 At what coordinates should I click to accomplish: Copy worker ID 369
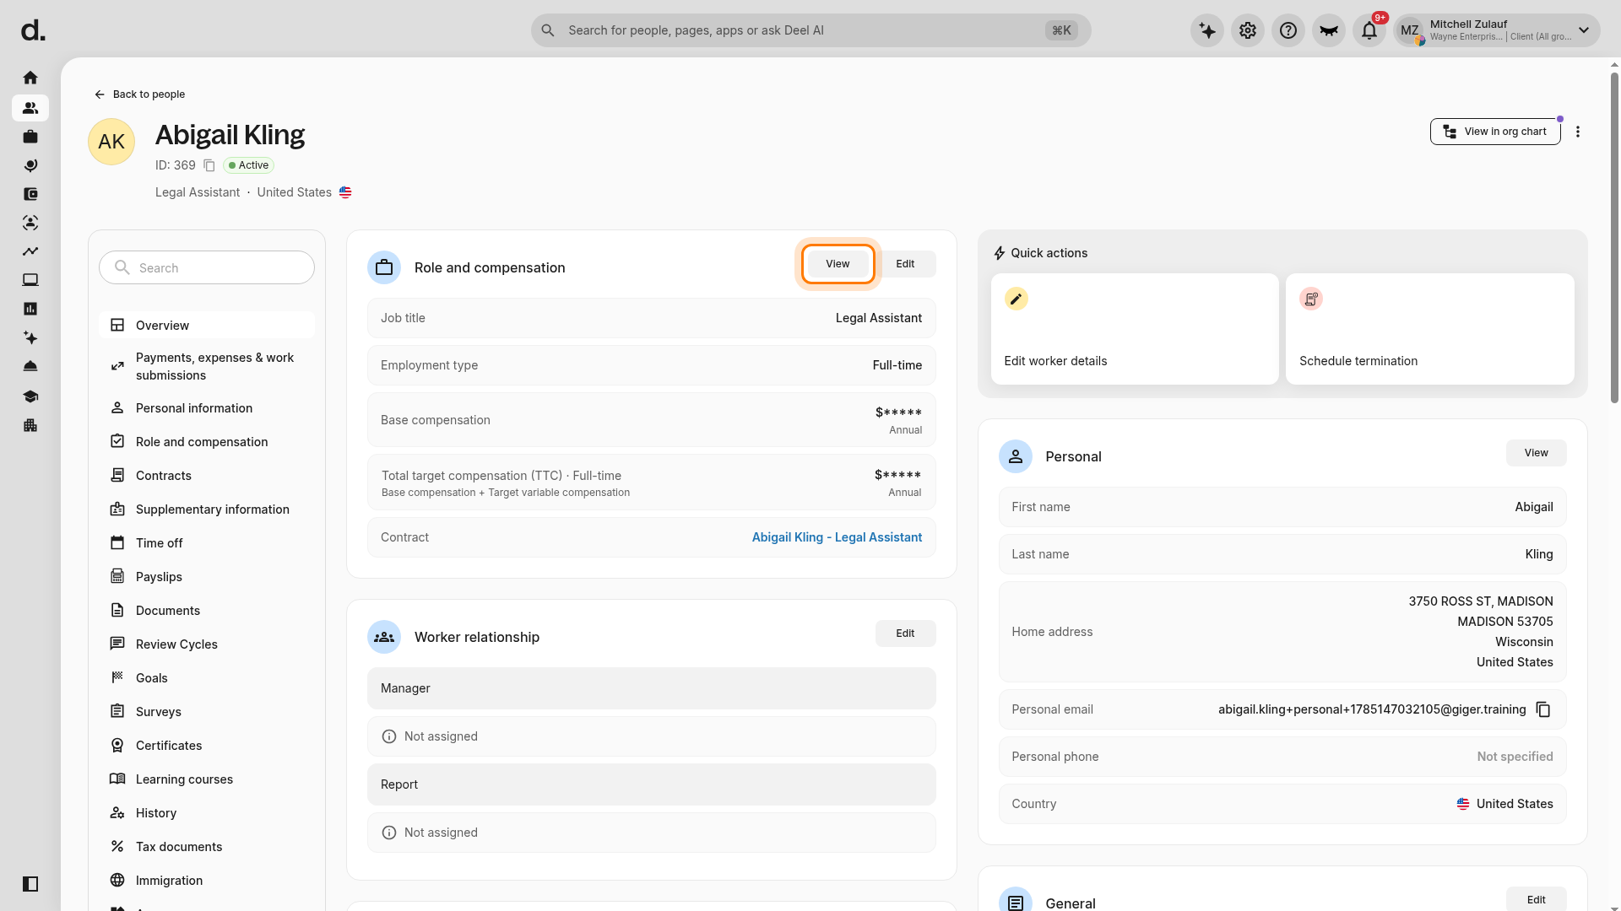(x=209, y=165)
